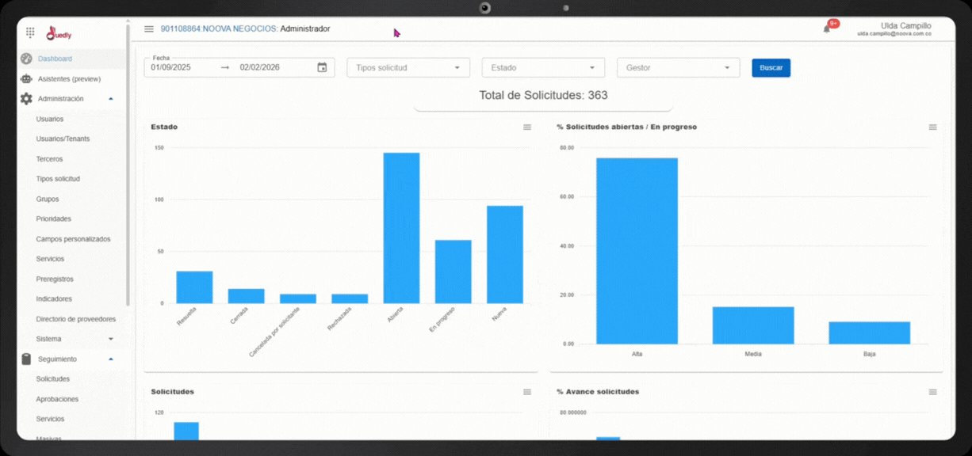Open the Gestor filter dropdown
The image size is (972, 456).
tap(677, 68)
